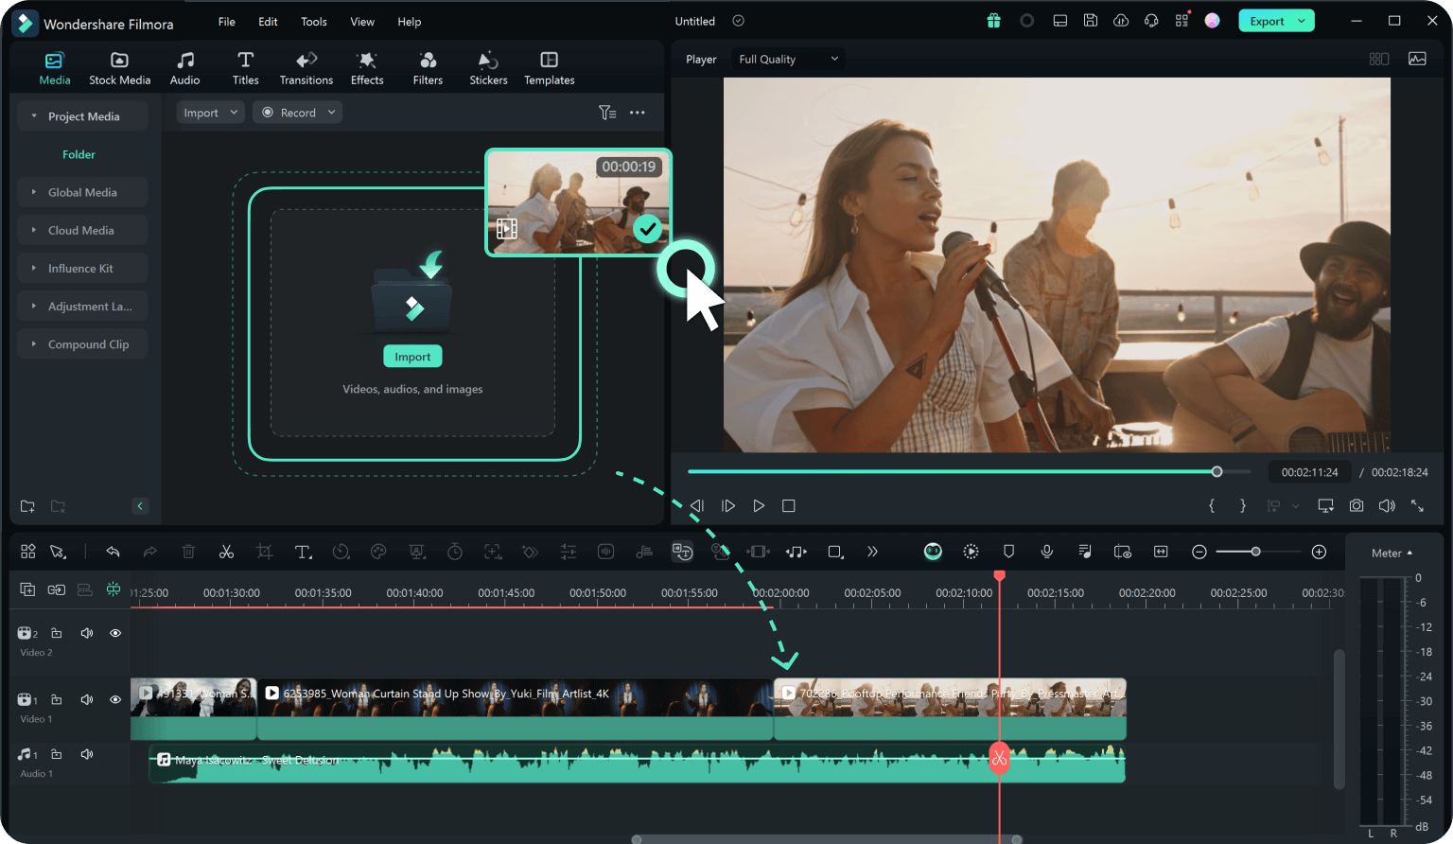Viewport: 1453px width, 844px height.
Task: Create a new folder icon
Action: [27, 506]
